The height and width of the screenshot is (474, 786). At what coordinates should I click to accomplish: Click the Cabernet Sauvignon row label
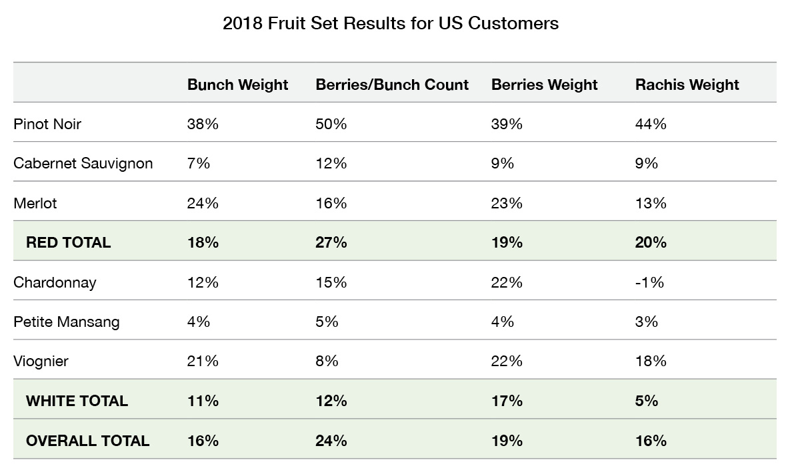(83, 163)
